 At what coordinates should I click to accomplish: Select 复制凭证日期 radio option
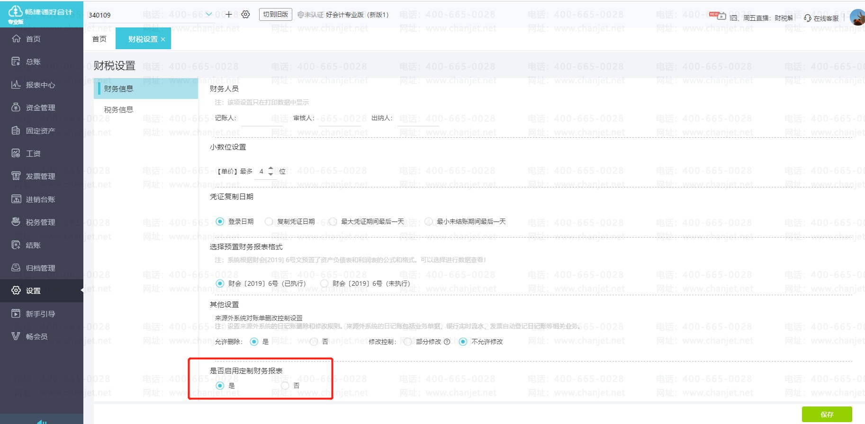(x=269, y=221)
